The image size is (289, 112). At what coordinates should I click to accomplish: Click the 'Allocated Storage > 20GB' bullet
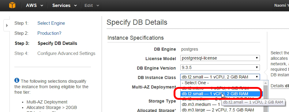[52, 107]
